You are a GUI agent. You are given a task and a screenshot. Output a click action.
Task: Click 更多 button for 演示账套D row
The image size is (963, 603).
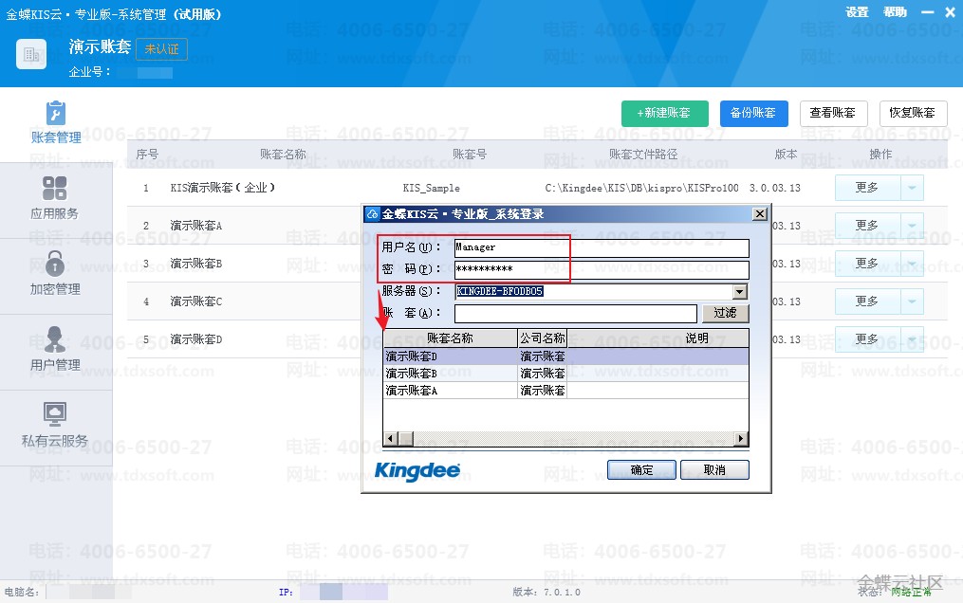click(867, 339)
